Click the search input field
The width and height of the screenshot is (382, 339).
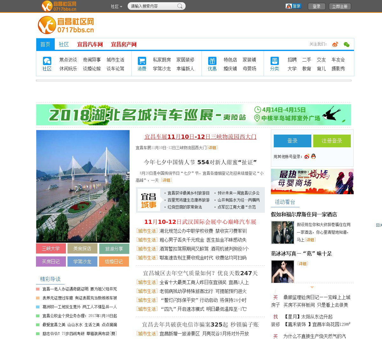(x=153, y=6)
